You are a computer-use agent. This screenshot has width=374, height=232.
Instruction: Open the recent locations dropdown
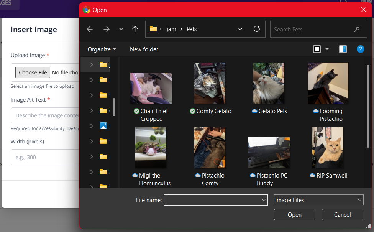pos(121,29)
